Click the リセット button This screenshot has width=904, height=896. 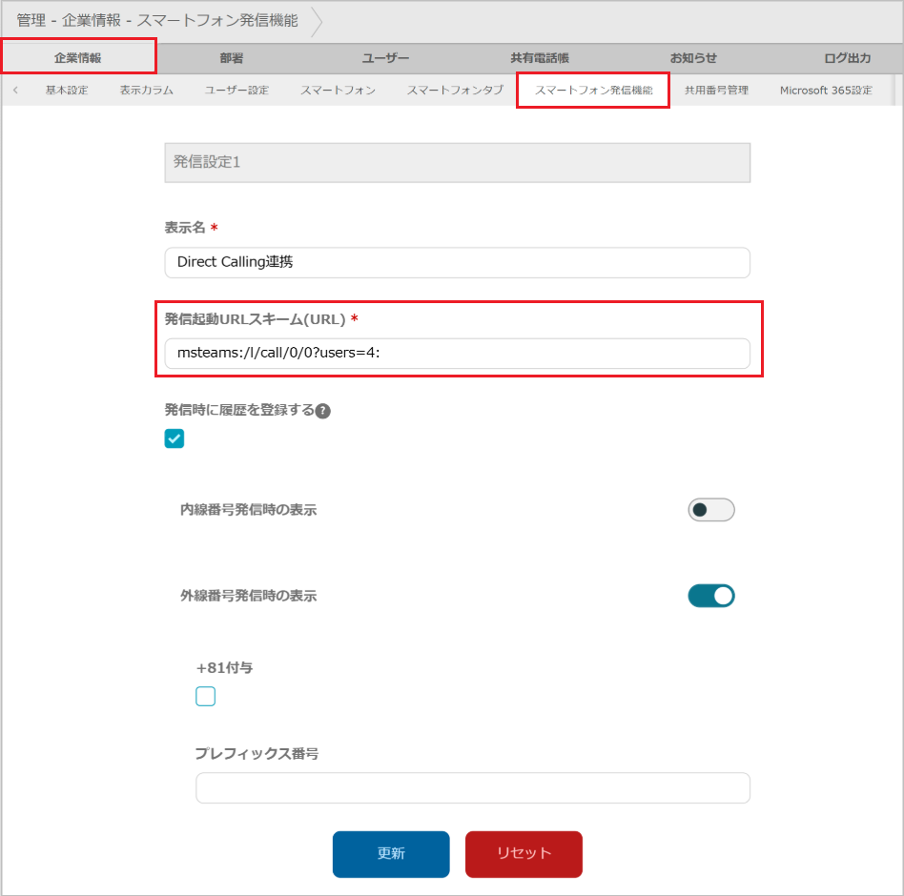click(x=524, y=854)
